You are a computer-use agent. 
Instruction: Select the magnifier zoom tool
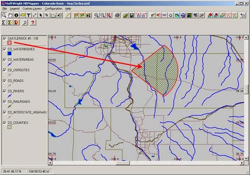4,15
